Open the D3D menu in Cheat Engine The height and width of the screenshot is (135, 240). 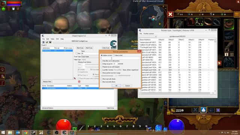click(57, 39)
